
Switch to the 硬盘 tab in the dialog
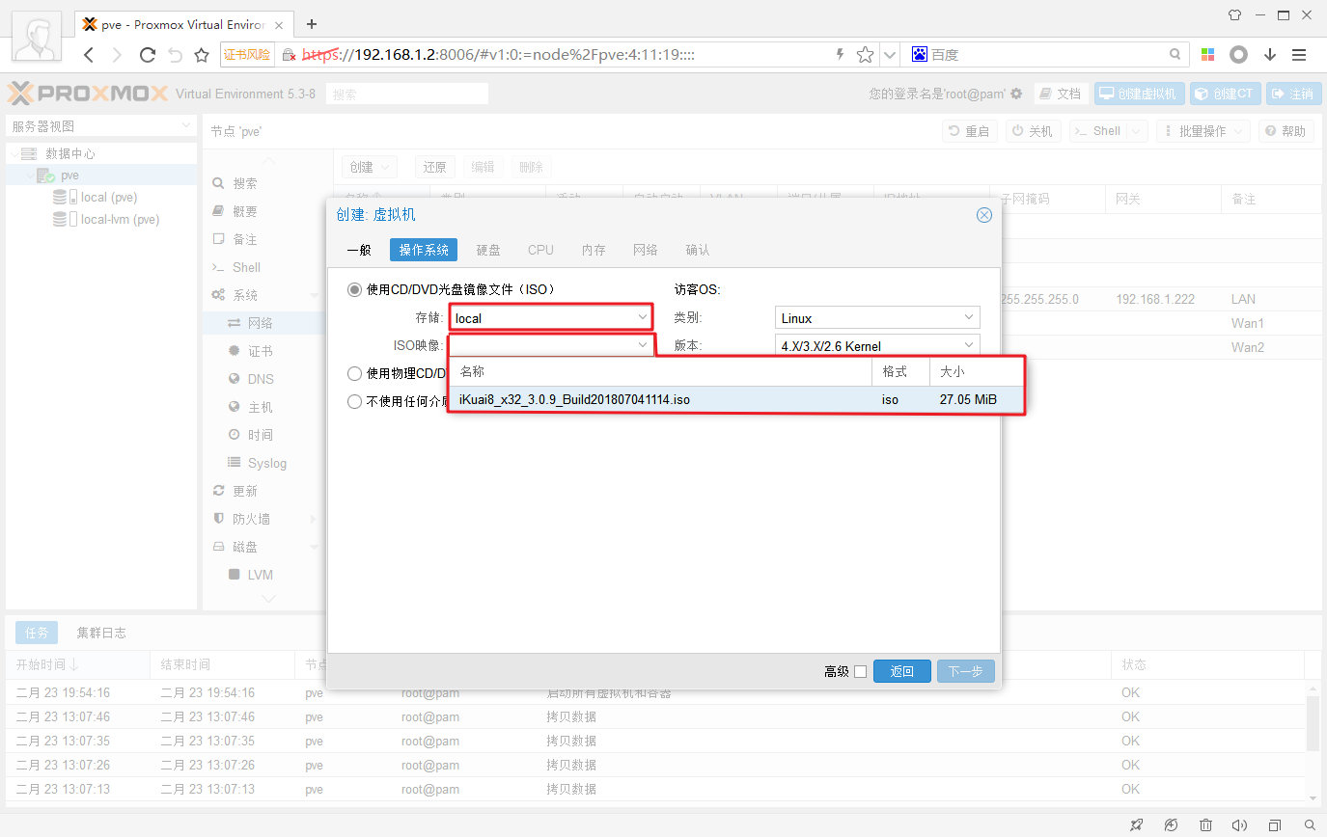pyautogui.click(x=488, y=250)
